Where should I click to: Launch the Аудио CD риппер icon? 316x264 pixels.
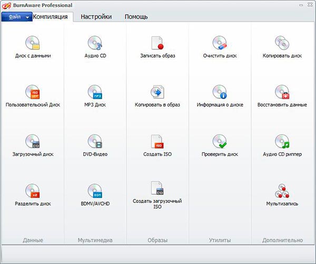[282, 141]
